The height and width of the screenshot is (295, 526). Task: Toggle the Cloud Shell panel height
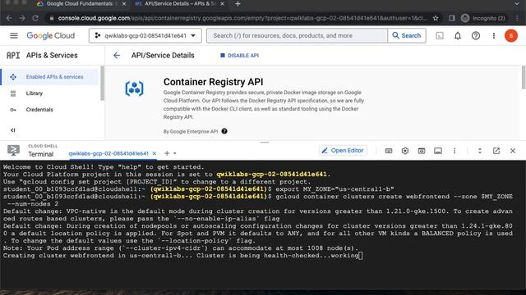[480, 151]
